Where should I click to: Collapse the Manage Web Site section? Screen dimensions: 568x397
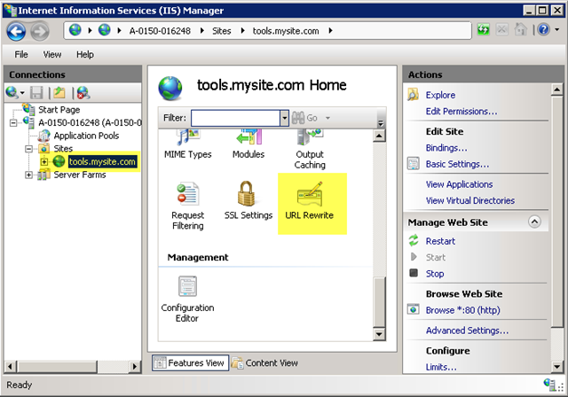click(x=534, y=222)
